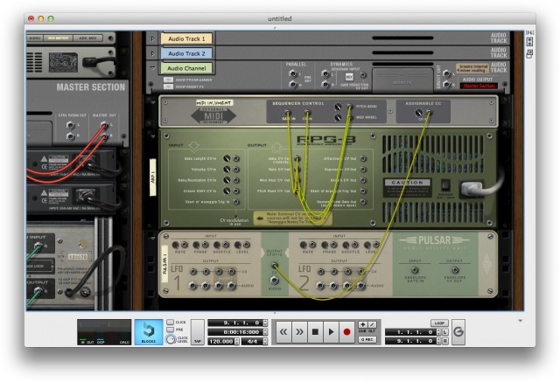
Task: Click the tempo value field 120.000
Action: click(x=222, y=340)
